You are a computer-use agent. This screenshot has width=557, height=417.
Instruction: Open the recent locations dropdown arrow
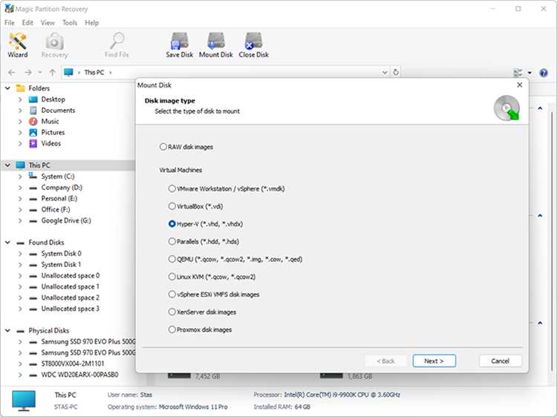40,73
